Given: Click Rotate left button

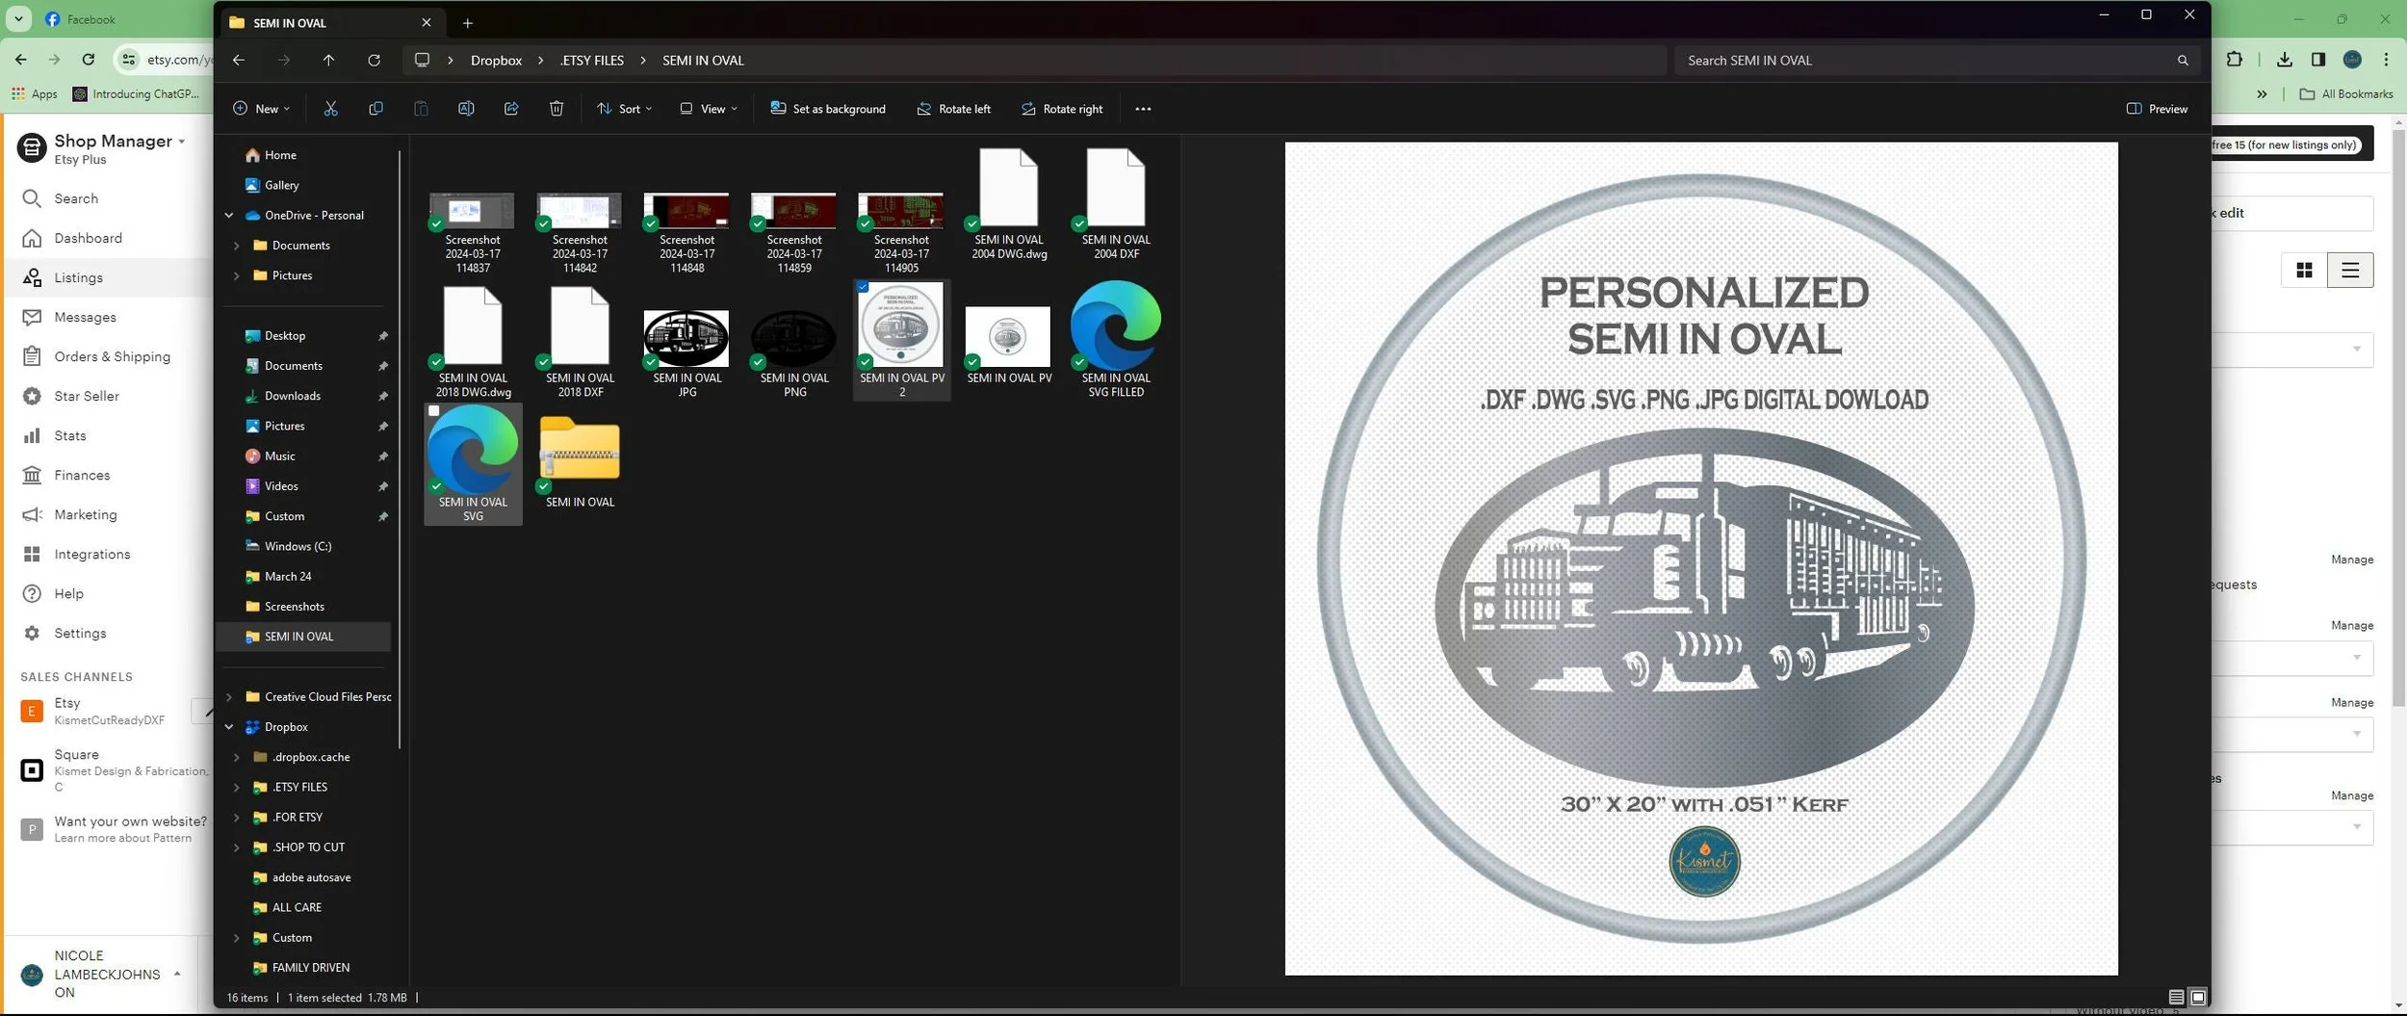Looking at the screenshot, I should coord(953,109).
